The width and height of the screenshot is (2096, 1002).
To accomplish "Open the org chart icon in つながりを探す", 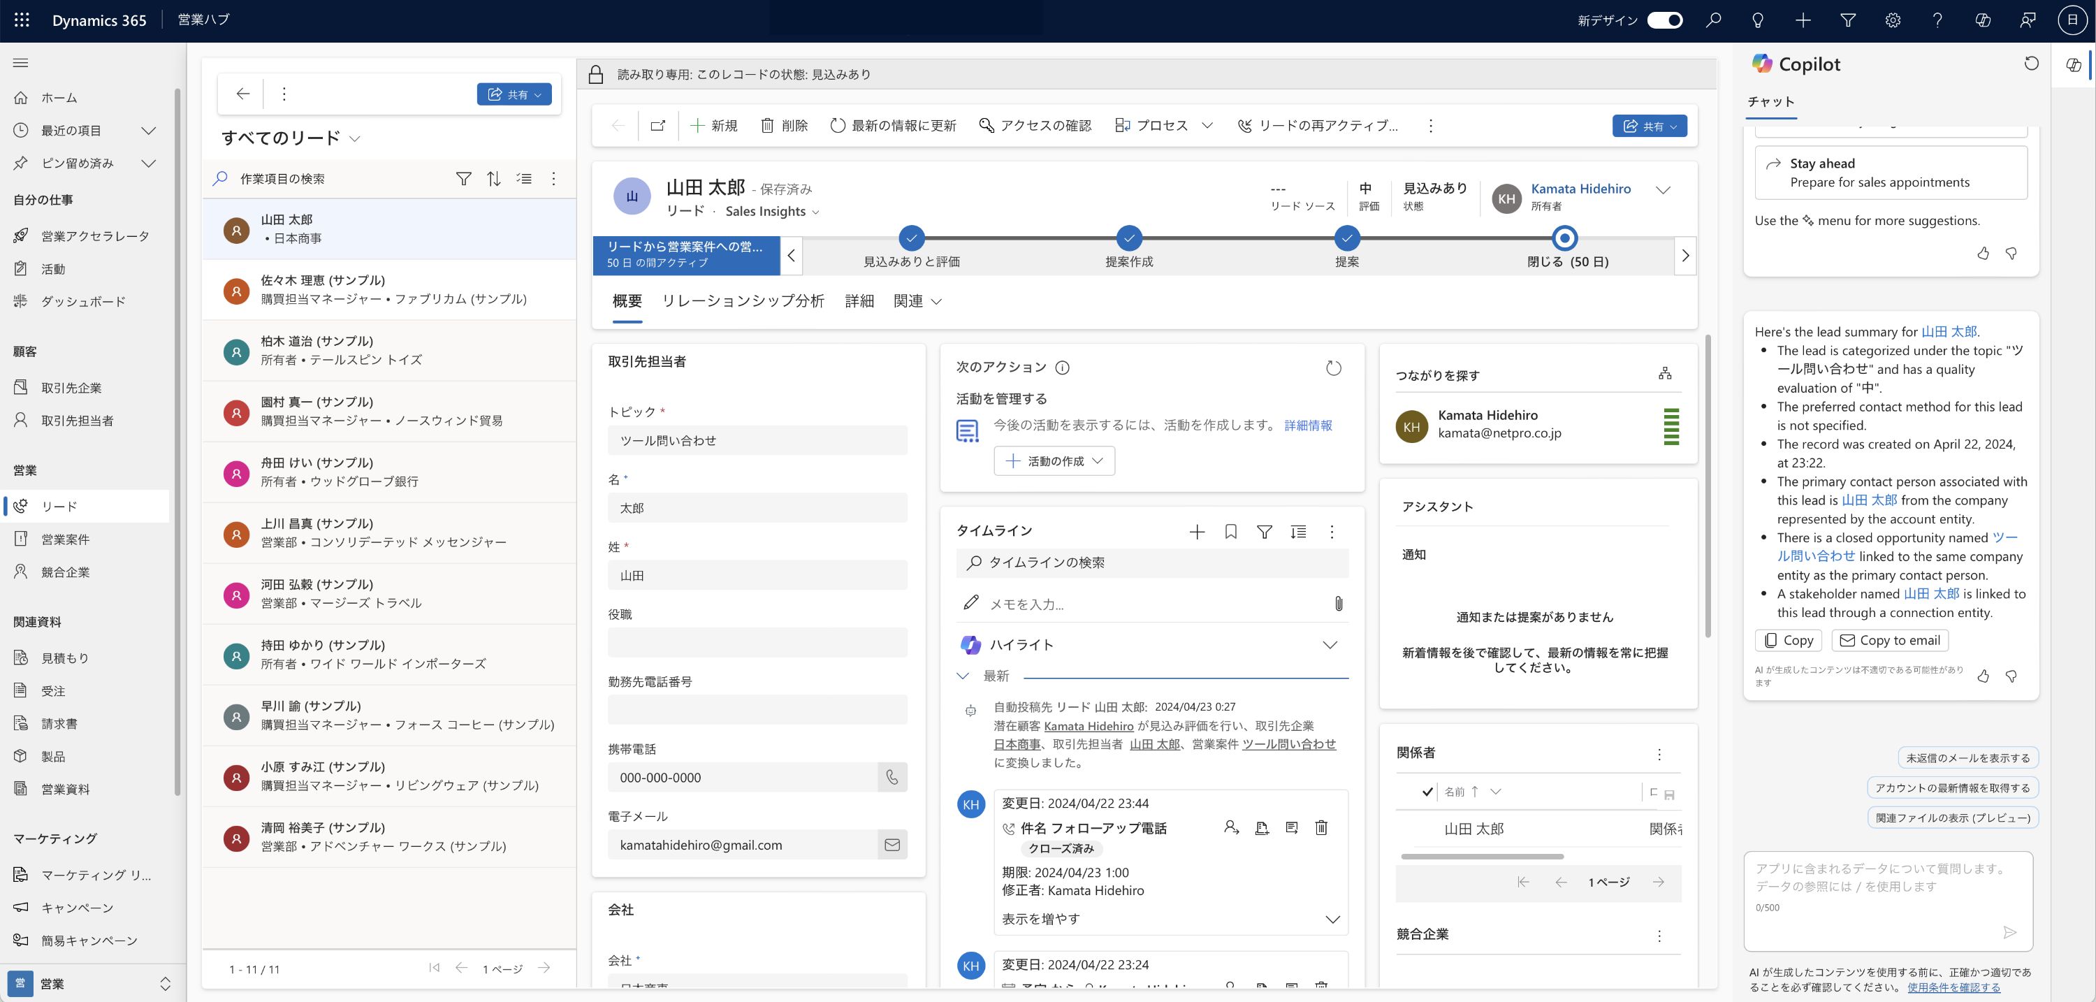I will pyautogui.click(x=1665, y=374).
